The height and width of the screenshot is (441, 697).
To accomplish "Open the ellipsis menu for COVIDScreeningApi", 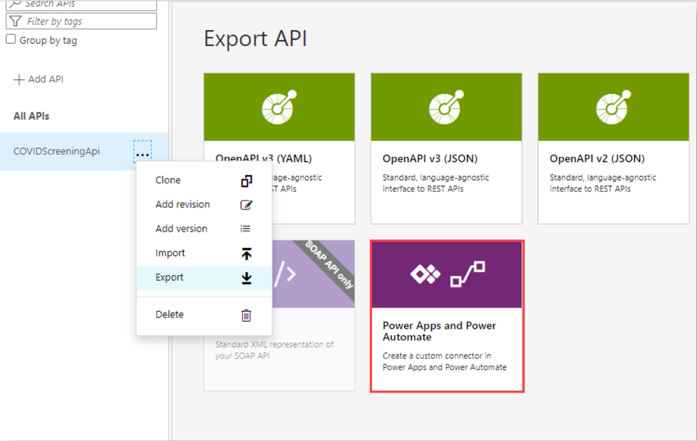I will [142, 151].
